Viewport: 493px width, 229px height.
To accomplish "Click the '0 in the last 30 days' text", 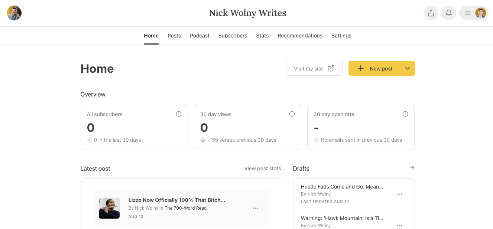I will [x=117, y=140].
